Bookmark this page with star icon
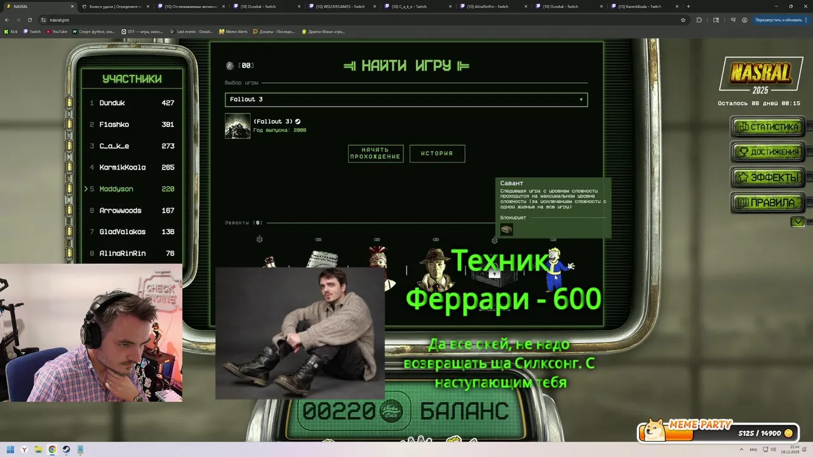 [683, 20]
